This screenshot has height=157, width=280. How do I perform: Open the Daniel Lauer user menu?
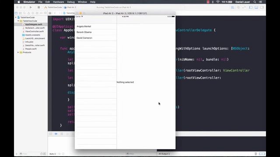242,2
